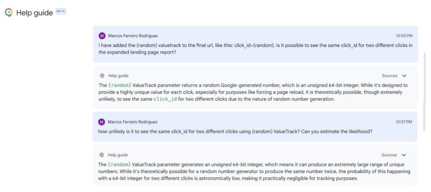This screenshot has width=431, height=192.
Task: Click green {random} code in second answer
Action: (120, 164)
